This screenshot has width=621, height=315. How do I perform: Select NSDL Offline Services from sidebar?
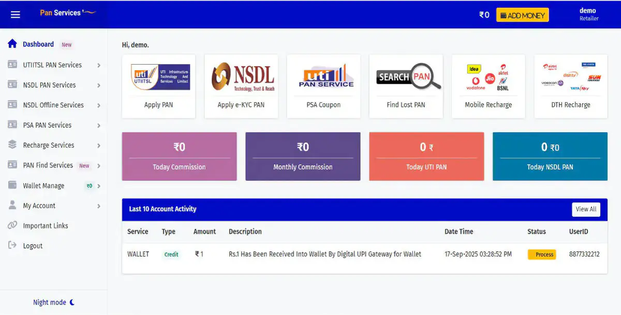pos(54,105)
